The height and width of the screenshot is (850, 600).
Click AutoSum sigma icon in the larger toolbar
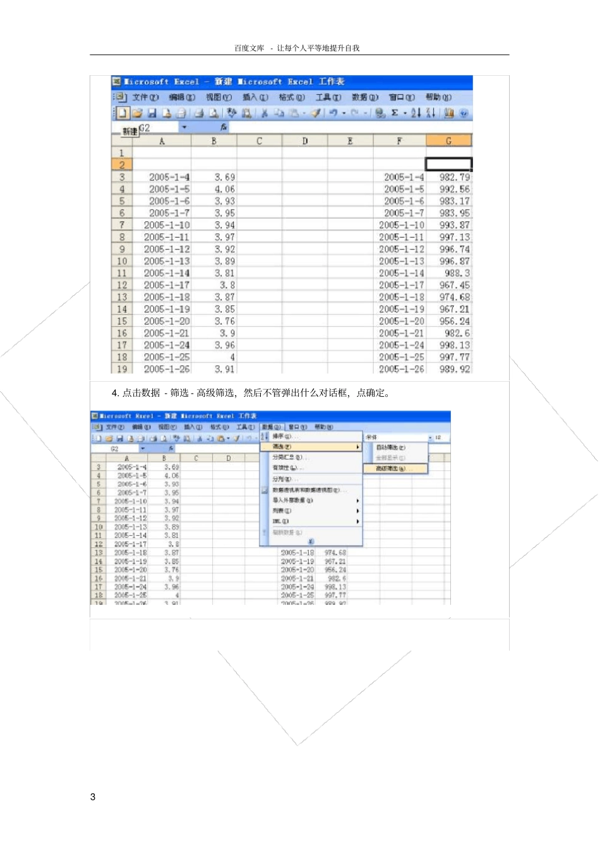pos(394,113)
